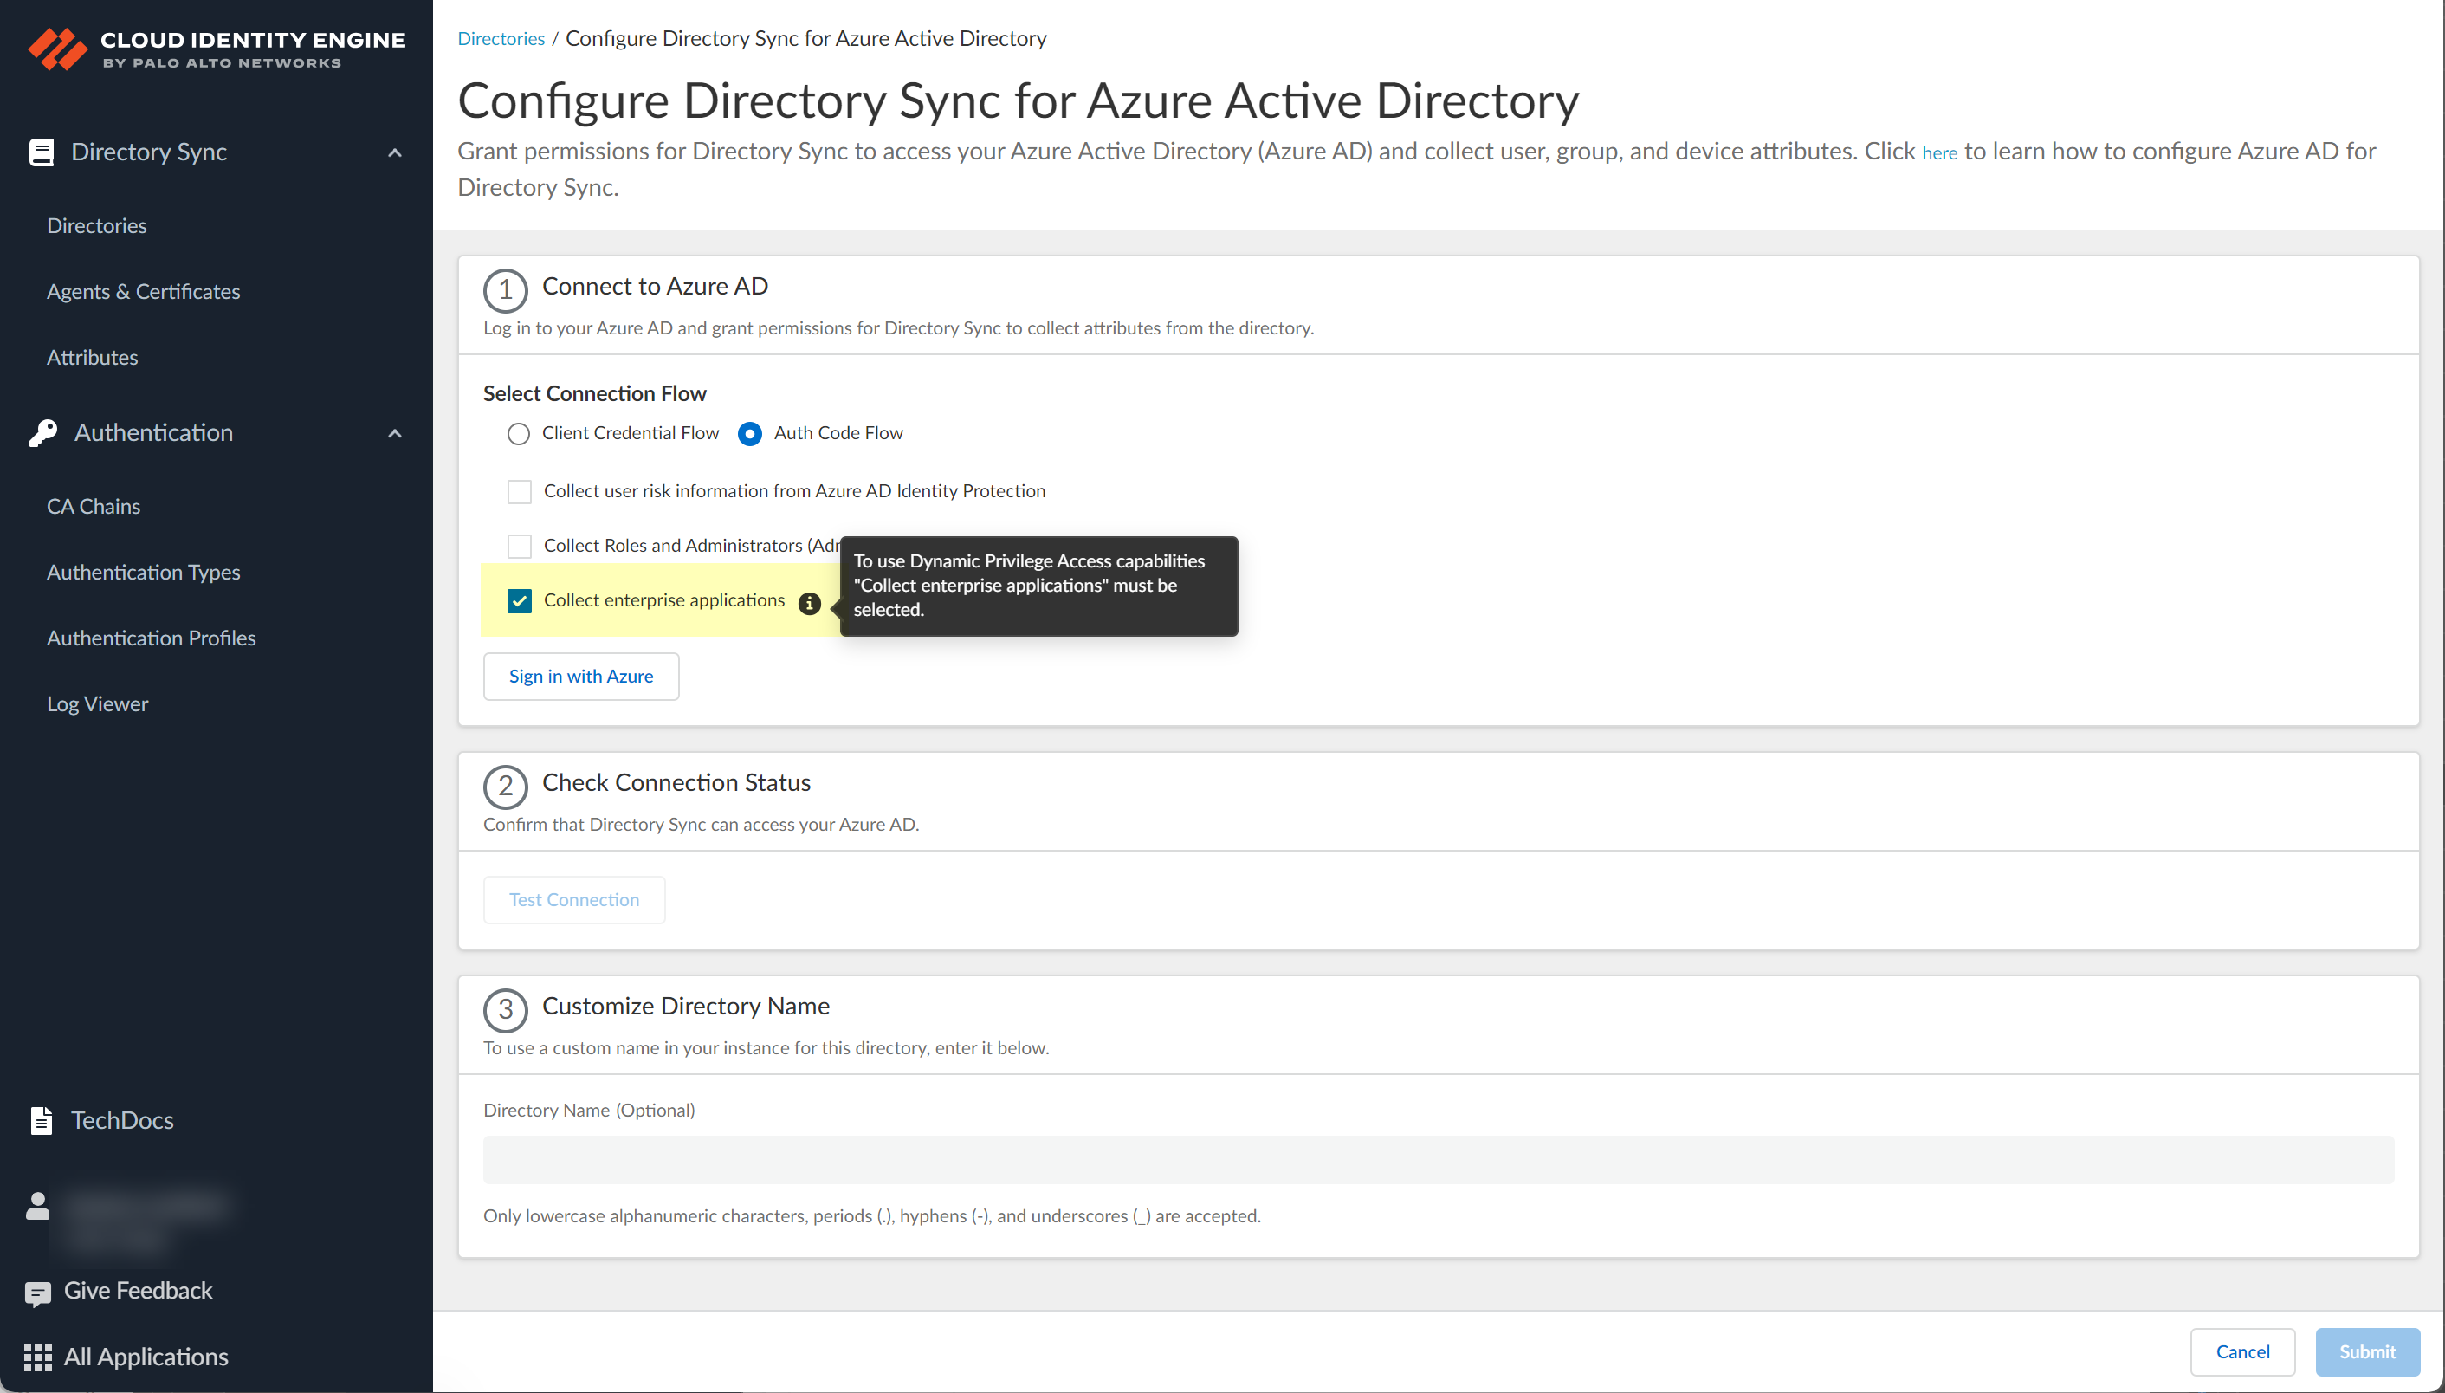Click Sign in with Azure

tap(580, 676)
